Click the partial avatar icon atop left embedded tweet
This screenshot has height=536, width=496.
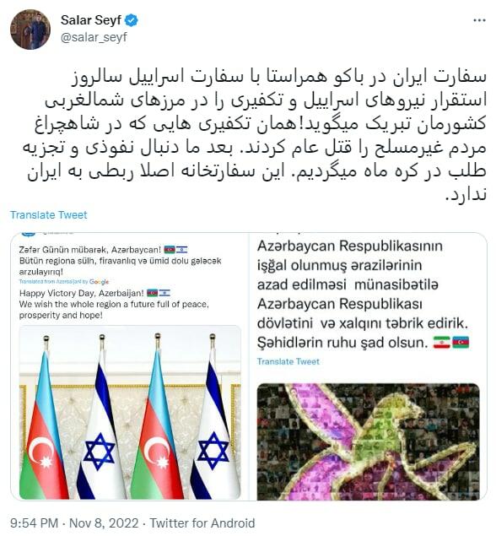click(x=28, y=234)
